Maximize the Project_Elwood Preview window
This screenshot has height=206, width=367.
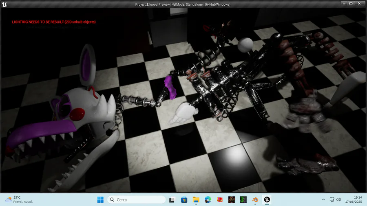coord(351,4)
